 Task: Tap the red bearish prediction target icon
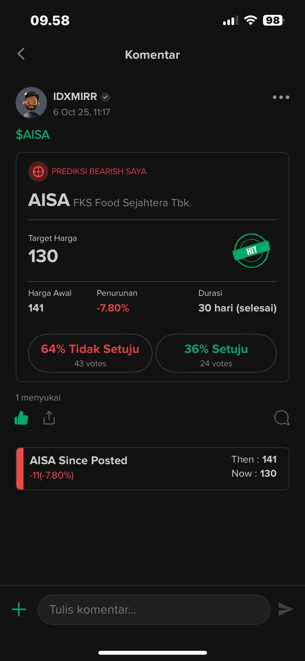(x=38, y=172)
